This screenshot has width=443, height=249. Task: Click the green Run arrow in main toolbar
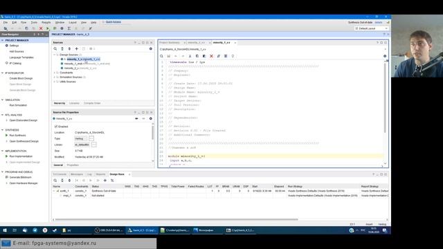(48, 28)
